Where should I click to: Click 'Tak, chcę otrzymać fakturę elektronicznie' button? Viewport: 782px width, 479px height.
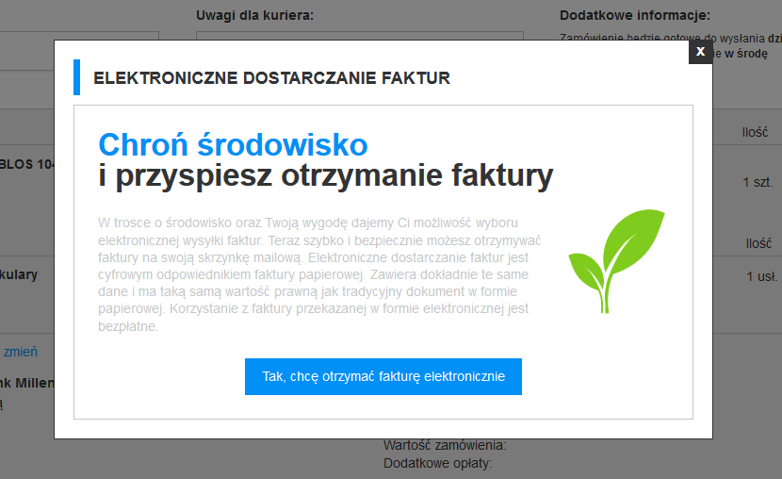click(383, 376)
